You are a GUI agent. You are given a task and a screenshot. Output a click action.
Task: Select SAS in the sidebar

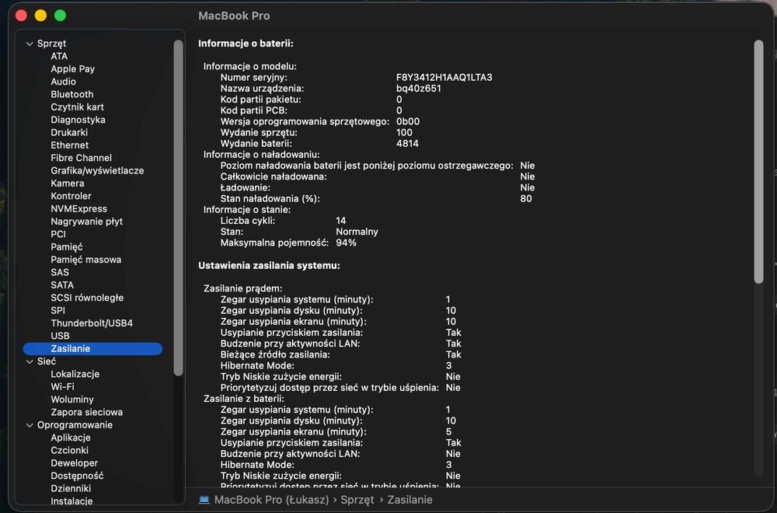[x=60, y=273]
